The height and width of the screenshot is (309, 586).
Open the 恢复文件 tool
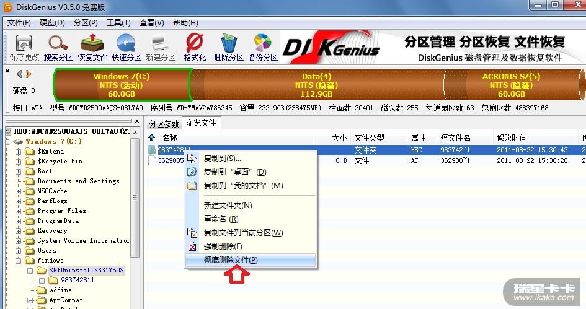coord(92,48)
